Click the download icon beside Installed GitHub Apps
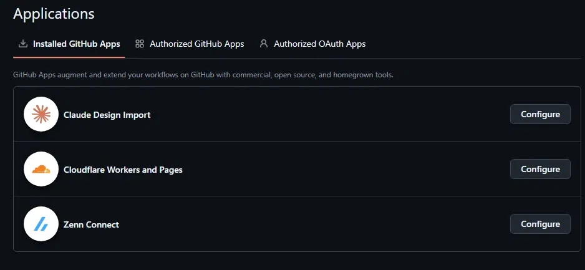 pos(23,44)
